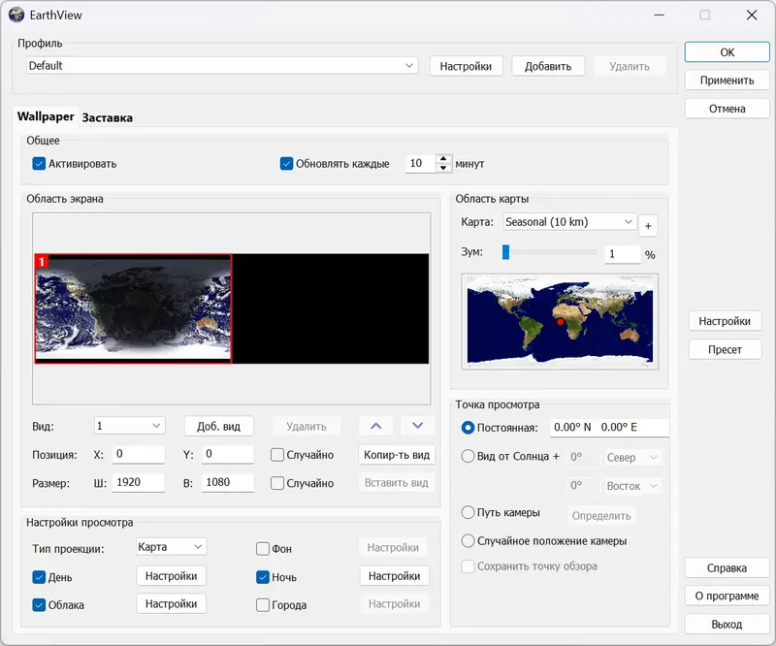Click the Применить button
Image resolution: width=776 pixels, height=646 pixels.
[x=727, y=80]
